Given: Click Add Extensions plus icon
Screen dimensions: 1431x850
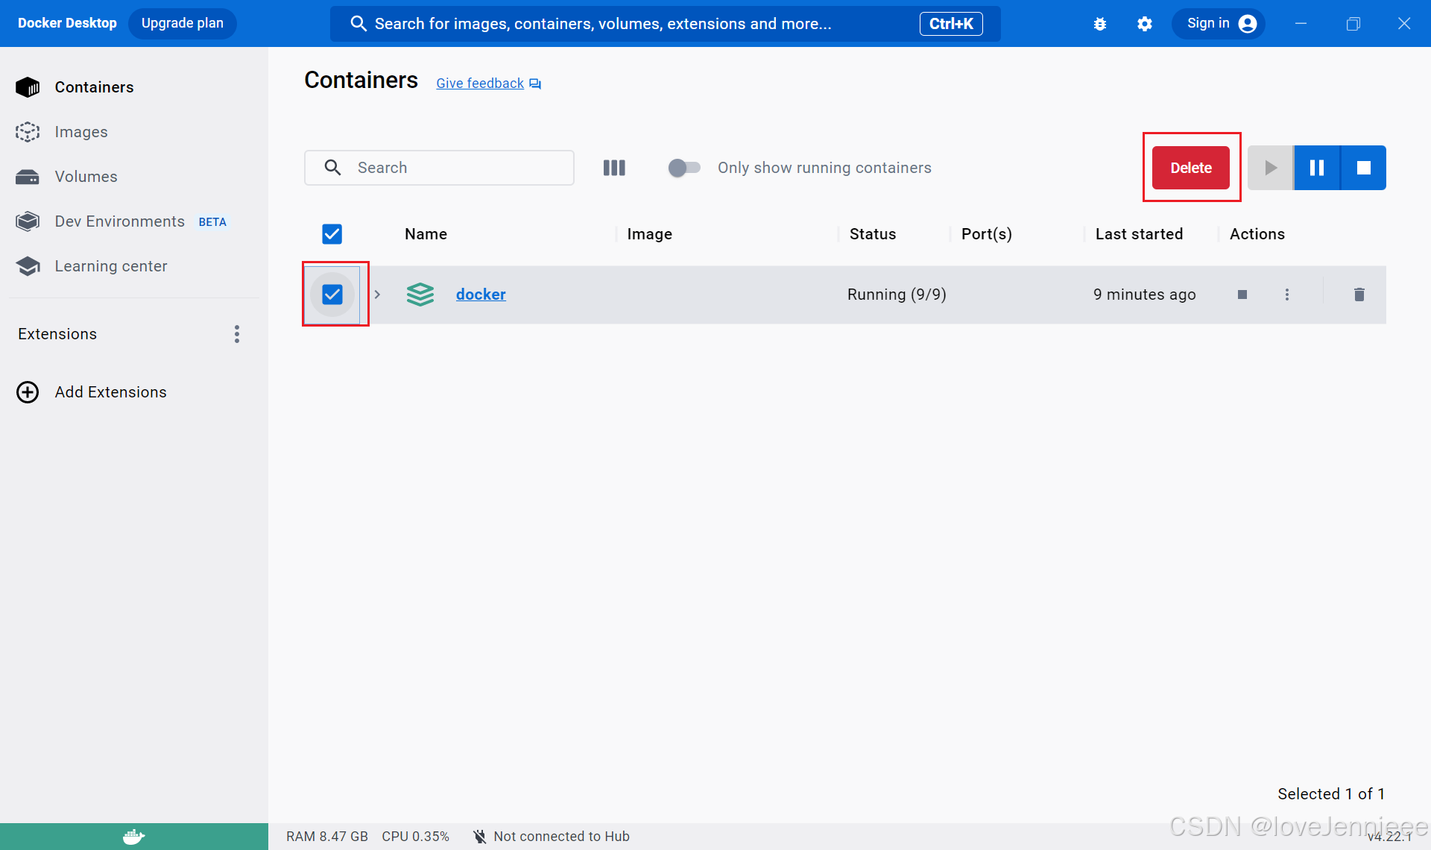Looking at the screenshot, I should pos(28,392).
